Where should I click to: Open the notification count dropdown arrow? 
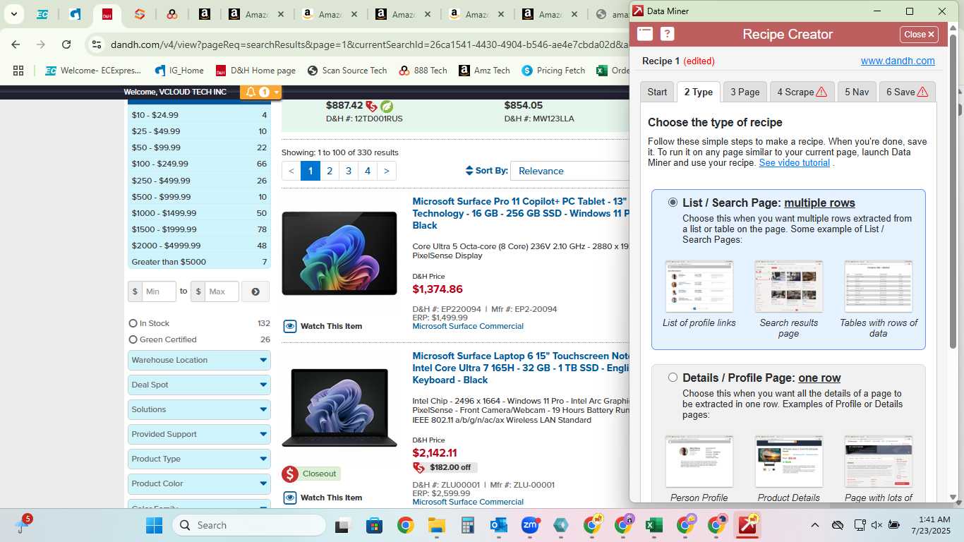pos(276,92)
